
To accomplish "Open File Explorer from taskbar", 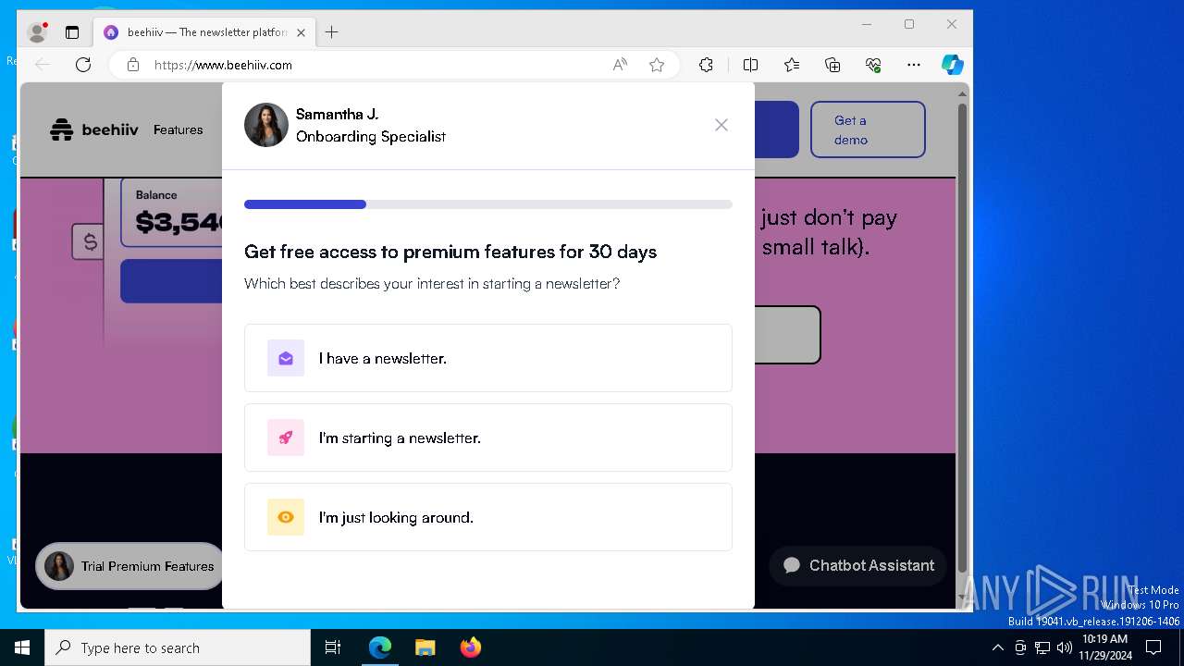I will pos(425,647).
